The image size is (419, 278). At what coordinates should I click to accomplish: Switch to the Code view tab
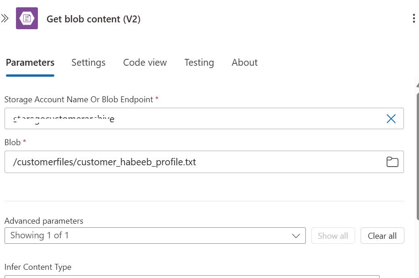145,63
